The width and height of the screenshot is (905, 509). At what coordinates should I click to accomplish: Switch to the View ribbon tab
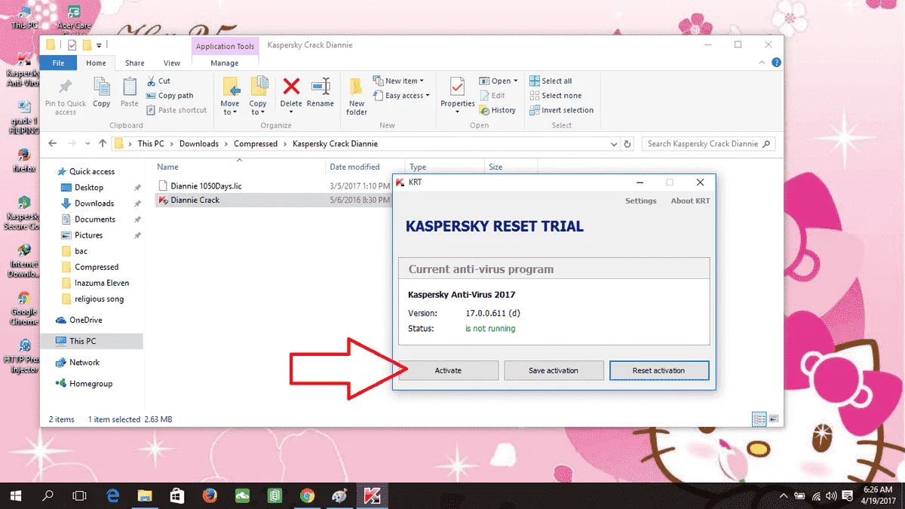tap(172, 63)
